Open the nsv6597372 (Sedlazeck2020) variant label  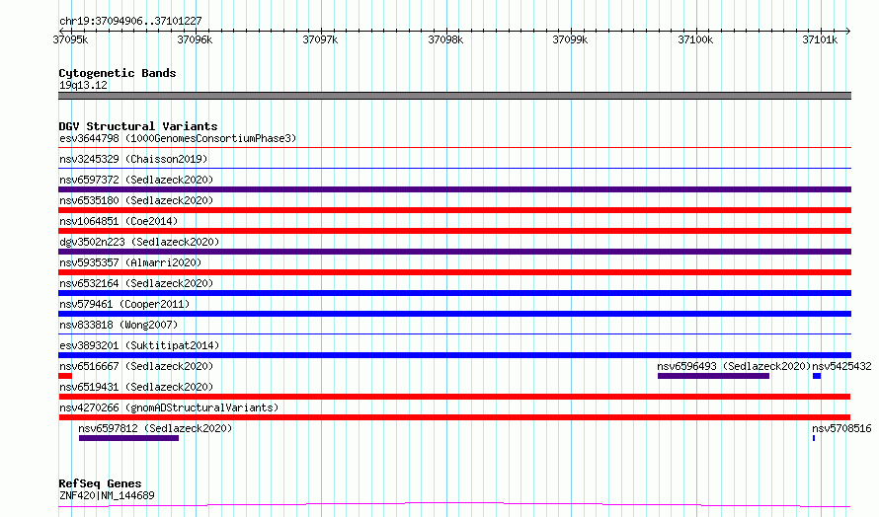click(x=136, y=180)
